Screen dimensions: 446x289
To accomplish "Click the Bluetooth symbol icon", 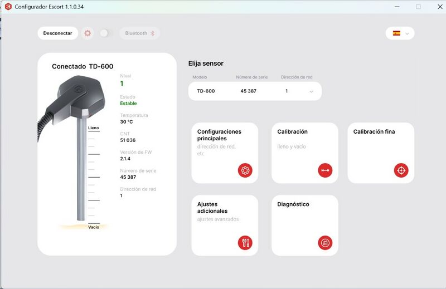I will (x=153, y=33).
